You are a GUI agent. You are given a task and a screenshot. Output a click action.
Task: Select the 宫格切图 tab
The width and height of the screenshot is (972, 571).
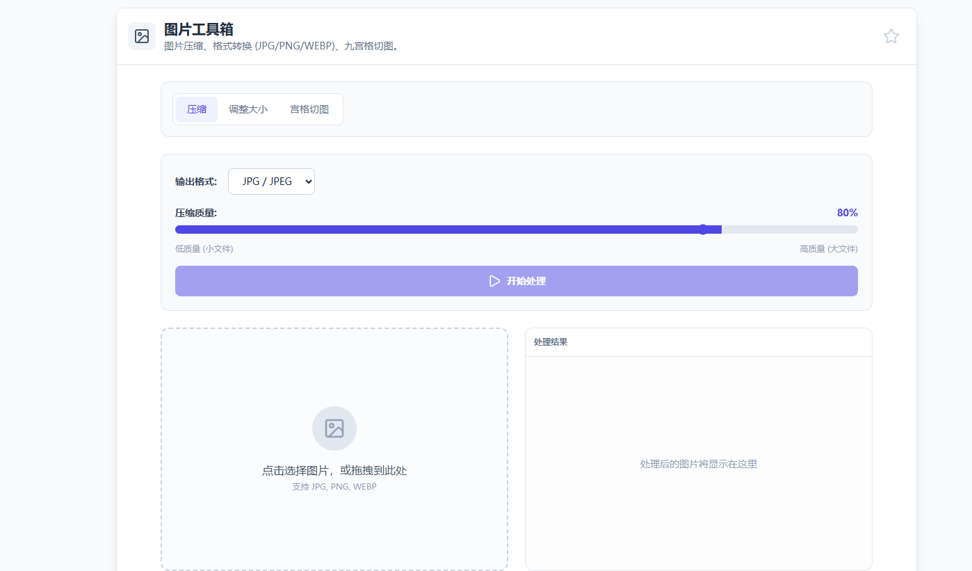click(309, 109)
